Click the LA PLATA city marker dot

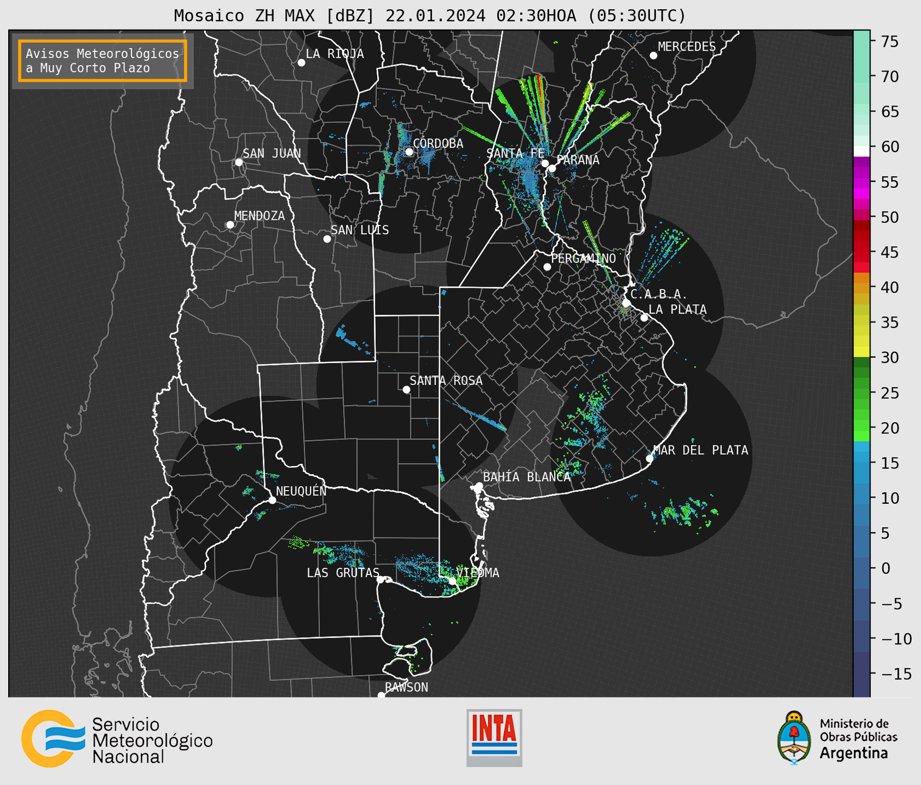(644, 318)
